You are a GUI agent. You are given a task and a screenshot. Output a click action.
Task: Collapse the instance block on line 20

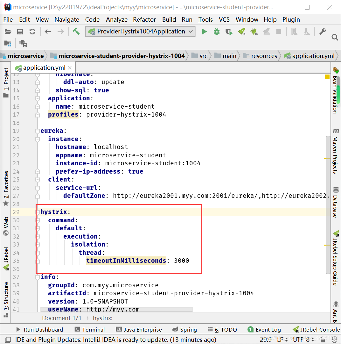(x=38, y=139)
